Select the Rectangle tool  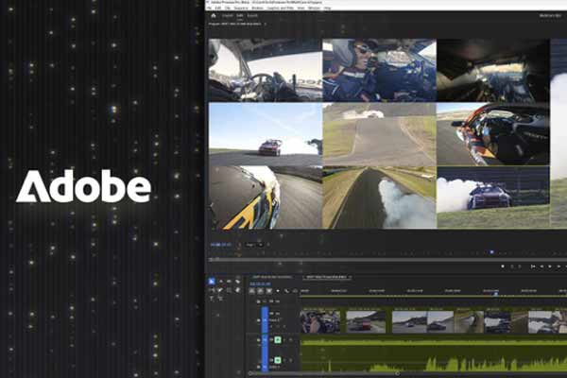(x=229, y=290)
